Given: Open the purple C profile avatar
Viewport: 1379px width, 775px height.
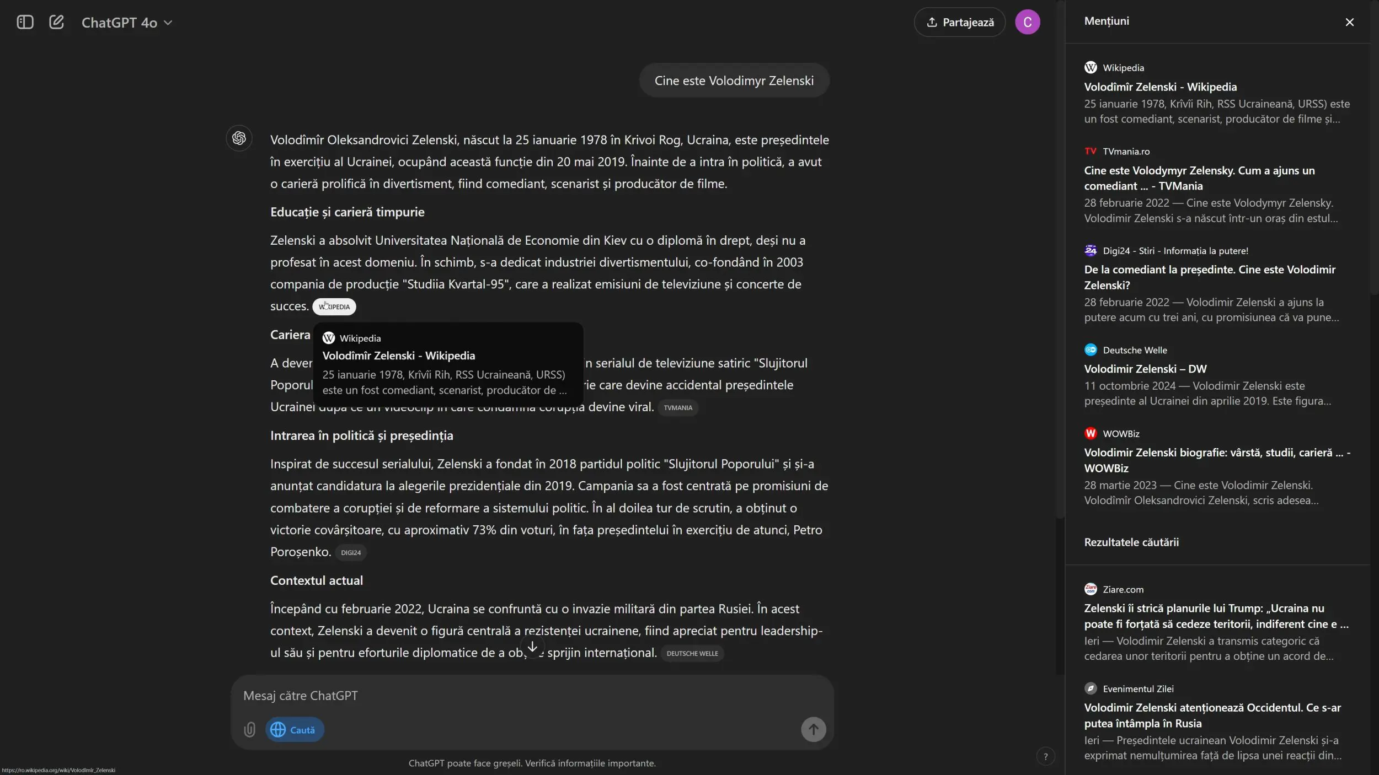Looking at the screenshot, I should pyautogui.click(x=1027, y=22).
